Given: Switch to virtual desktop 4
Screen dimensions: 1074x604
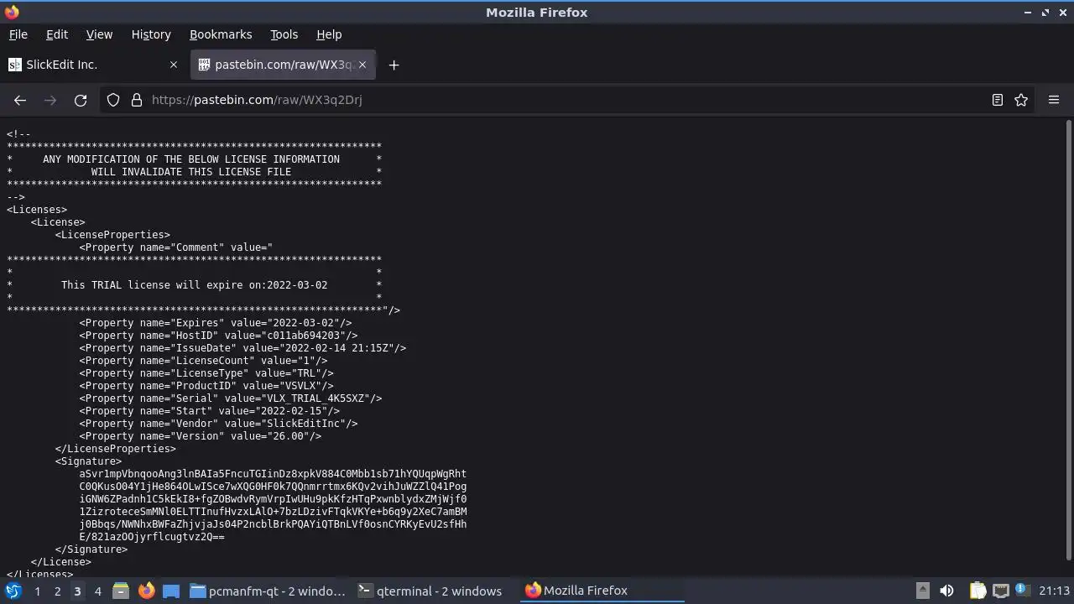Looking at the screenshot, I should click(97, 591).
